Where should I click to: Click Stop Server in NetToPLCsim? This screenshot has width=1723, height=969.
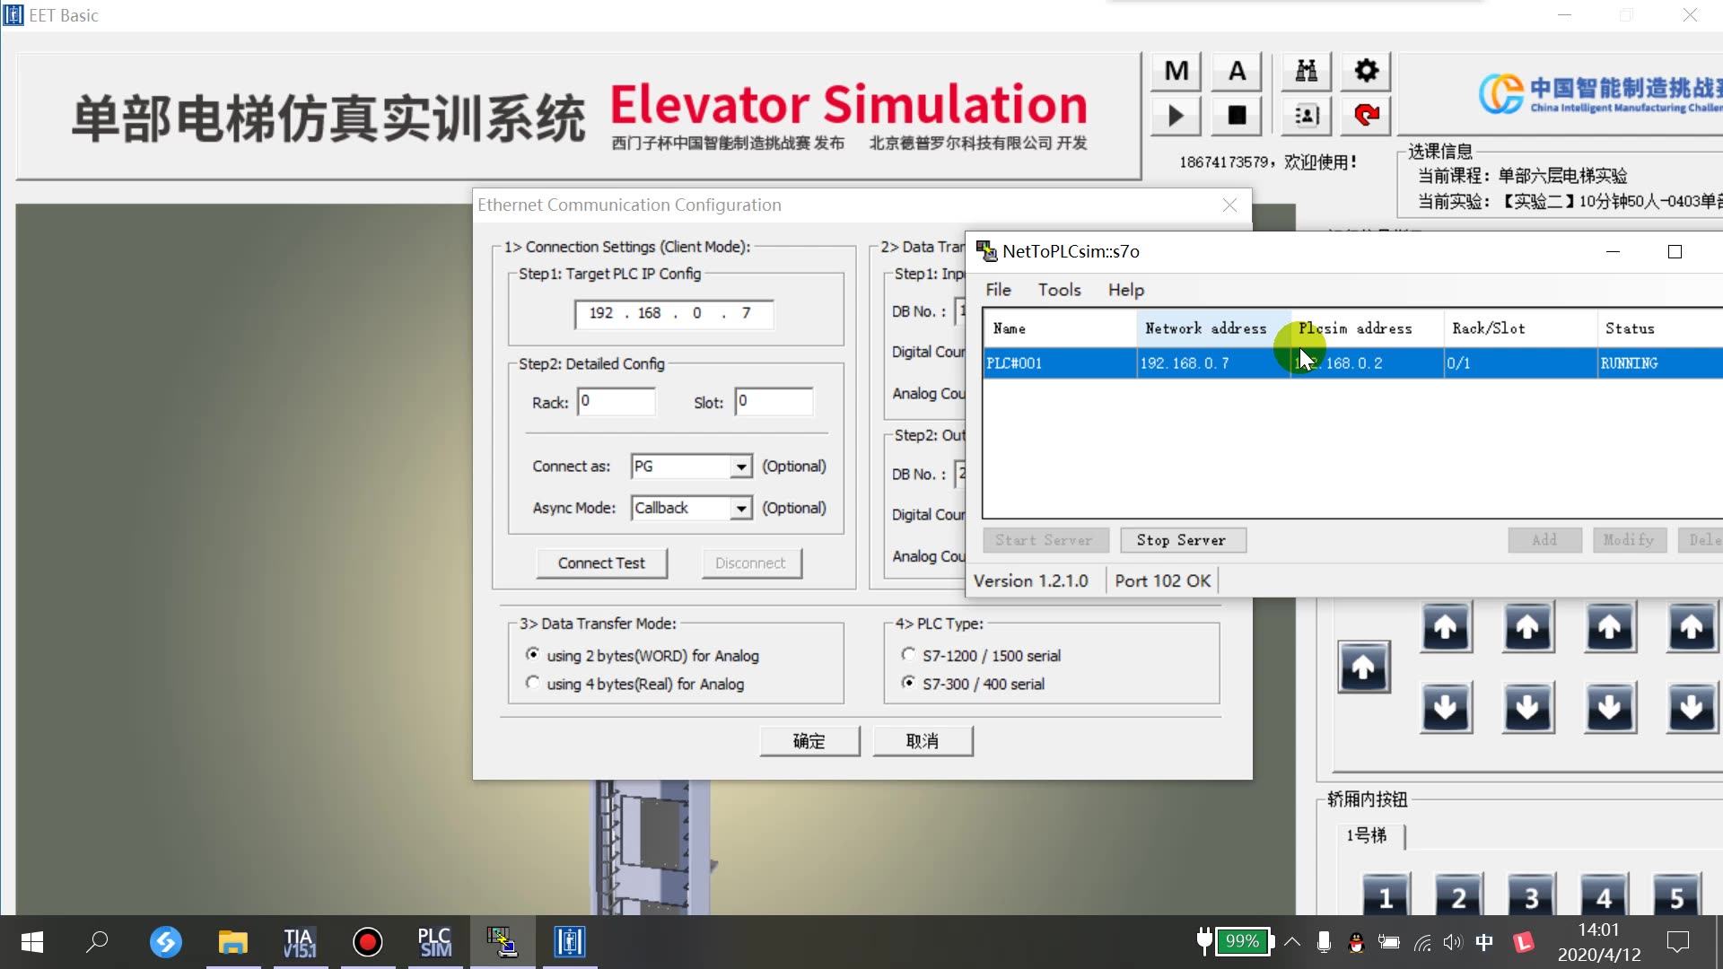[x=1183, y=539]
